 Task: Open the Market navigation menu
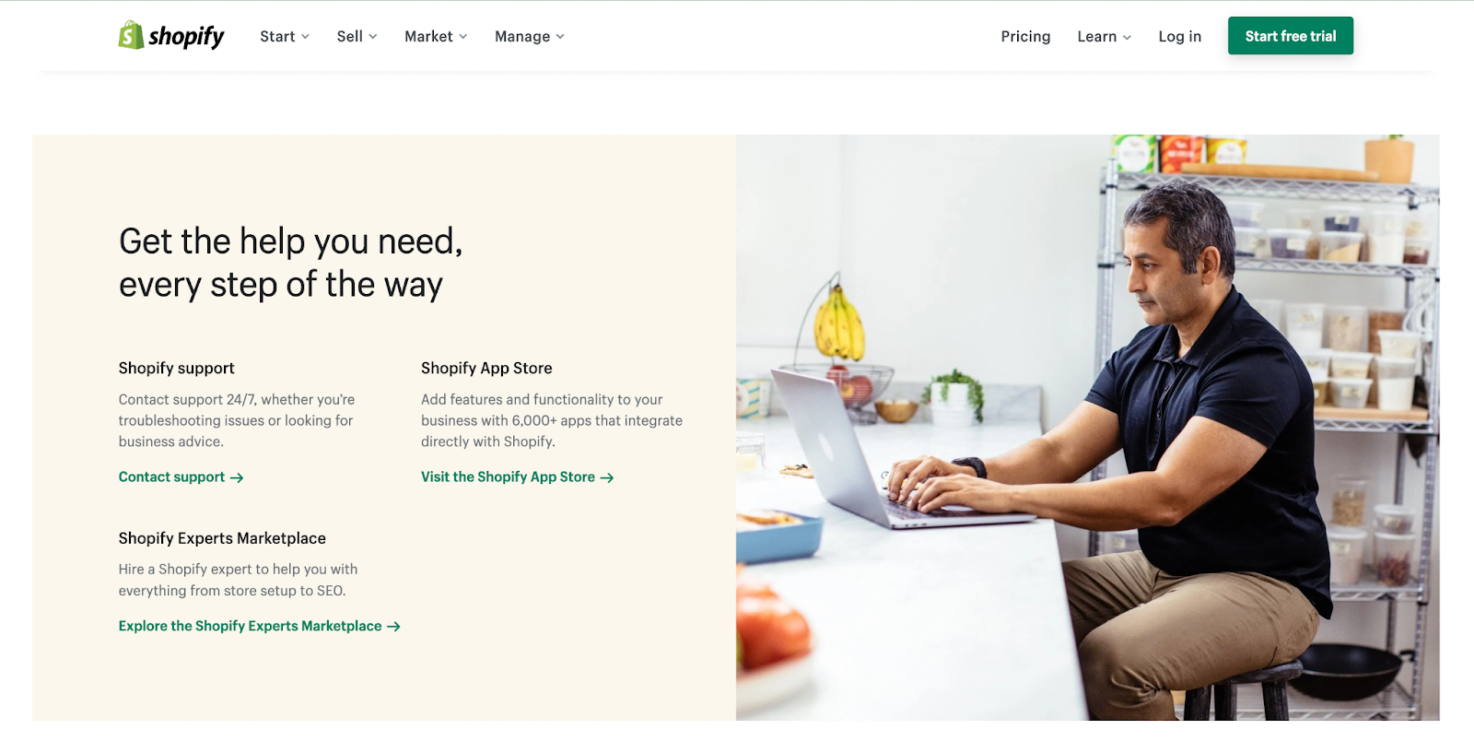click(436, 36)
